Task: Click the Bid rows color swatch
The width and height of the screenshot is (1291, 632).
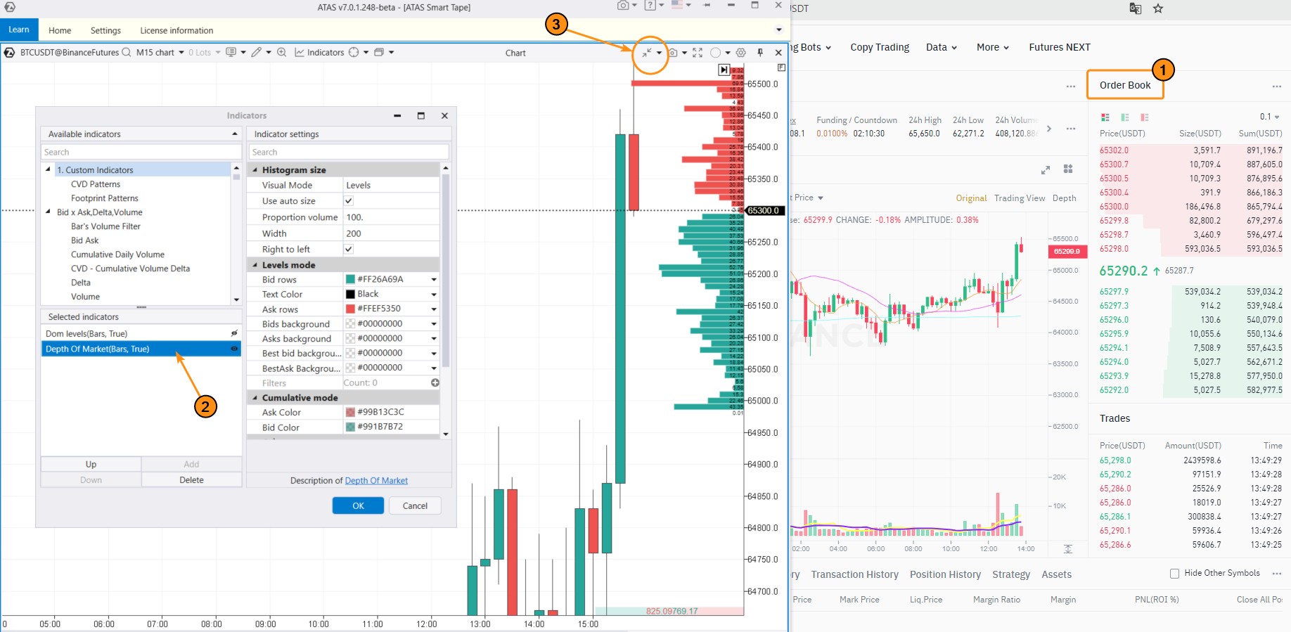Action: tap(350, 280)
